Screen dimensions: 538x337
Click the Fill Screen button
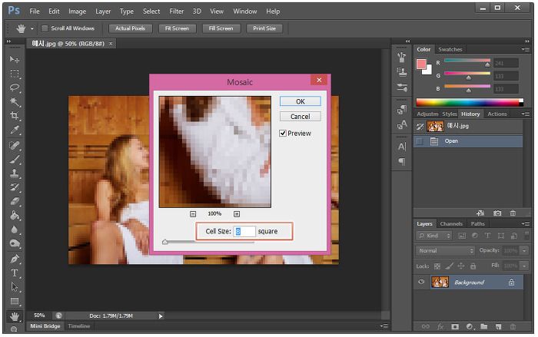[x=221, y=28]
